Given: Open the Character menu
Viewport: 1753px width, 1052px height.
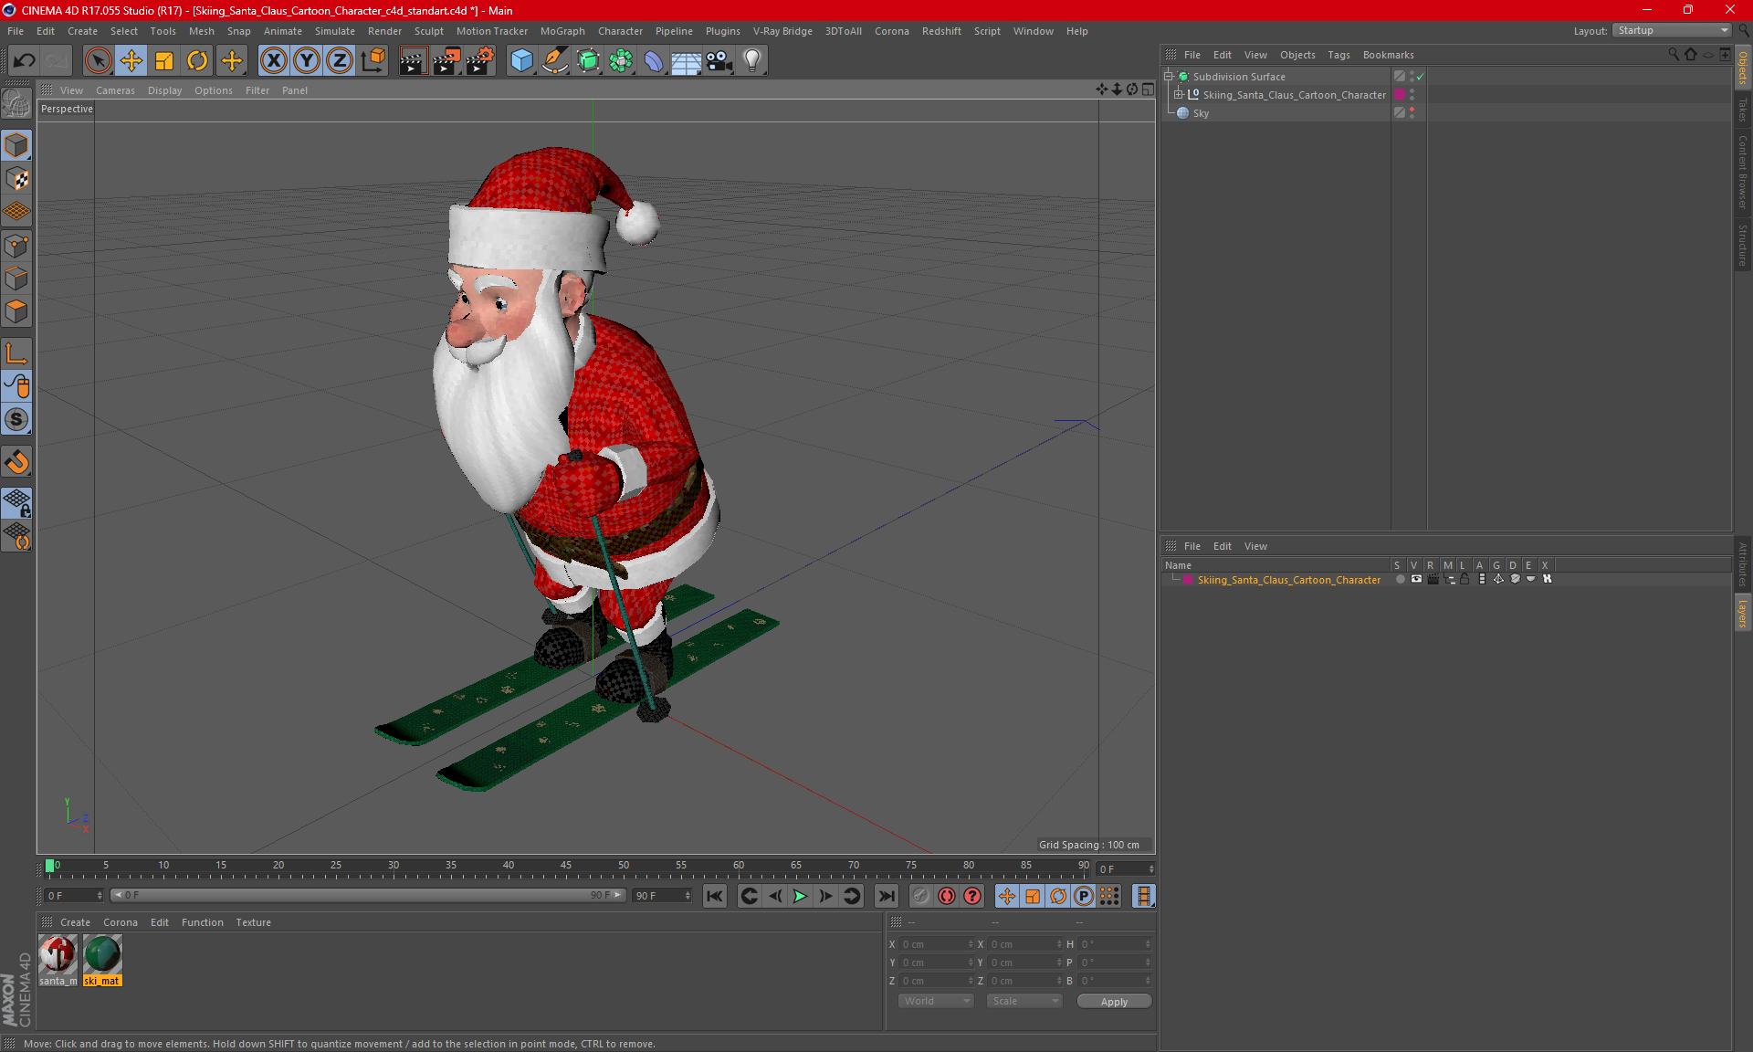Looking at the screenshot, I should (x=620, y=31).
